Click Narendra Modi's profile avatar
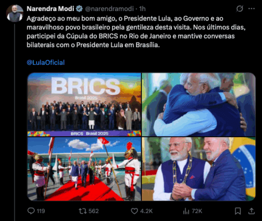The height and width of the screenshot is (221, 262). click(x=15, y=14)
